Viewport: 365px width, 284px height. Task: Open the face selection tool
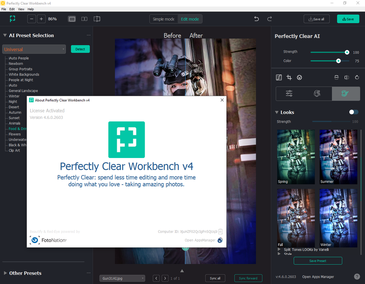coord(299,77)
